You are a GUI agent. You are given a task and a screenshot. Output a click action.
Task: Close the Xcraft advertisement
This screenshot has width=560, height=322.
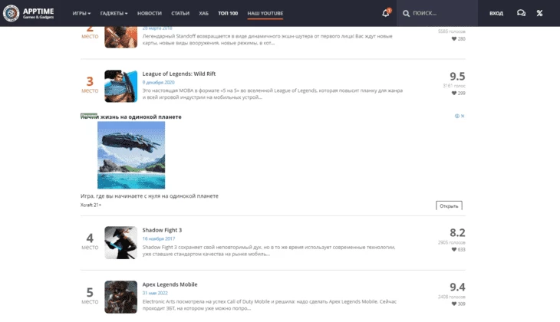coord(463,116)
